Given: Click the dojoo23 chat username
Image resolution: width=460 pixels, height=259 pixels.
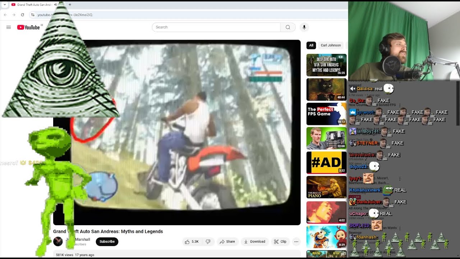Looking at the screenshot, I should click(358, 167).
